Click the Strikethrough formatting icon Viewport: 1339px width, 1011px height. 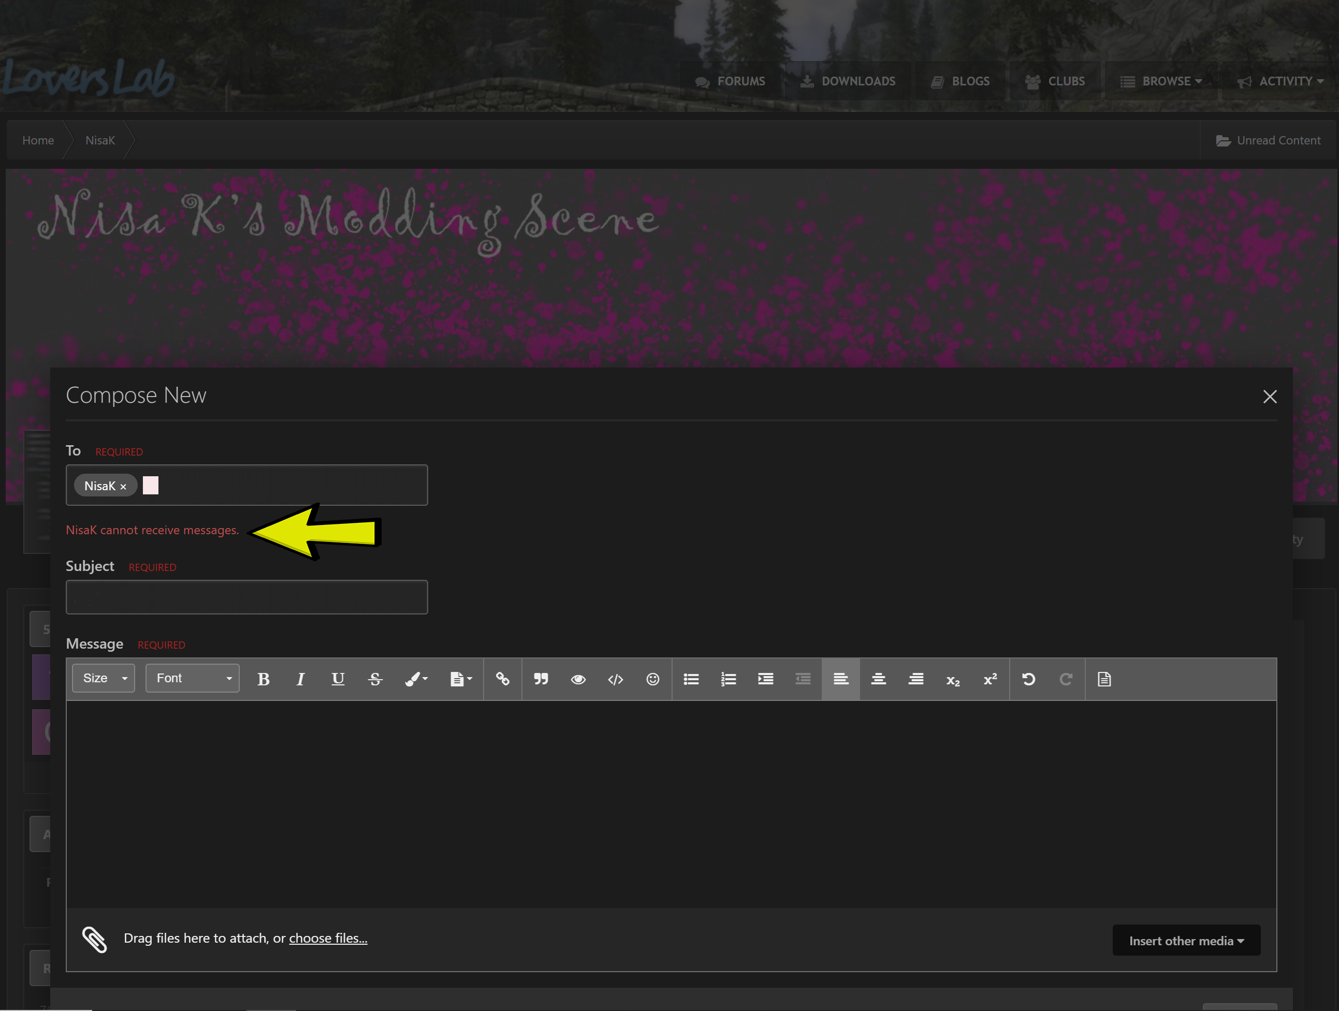(375, 679)
